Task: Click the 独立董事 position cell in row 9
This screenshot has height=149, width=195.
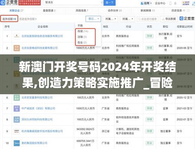Action: pyautogui.click(x=165, y=131)
